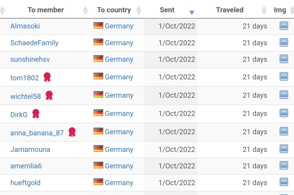Follow Germany link in sunshinehsv row
The width and height of the screenshot is (294, 195).
click(119, 59)
